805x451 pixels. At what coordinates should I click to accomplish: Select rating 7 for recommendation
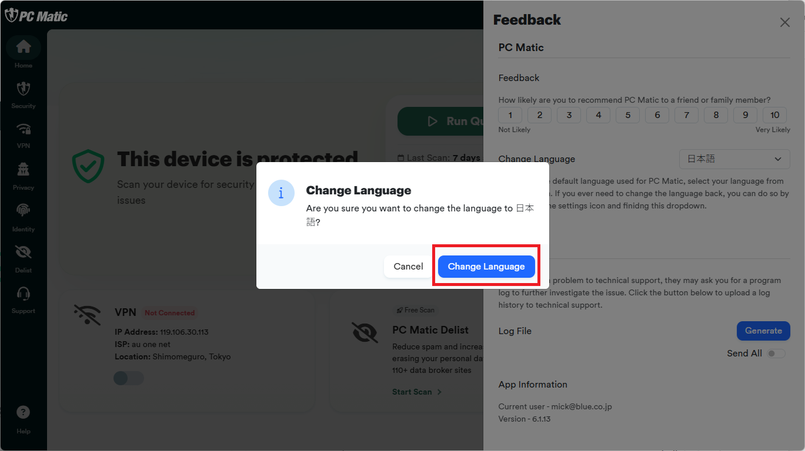(x=687, y=115)
